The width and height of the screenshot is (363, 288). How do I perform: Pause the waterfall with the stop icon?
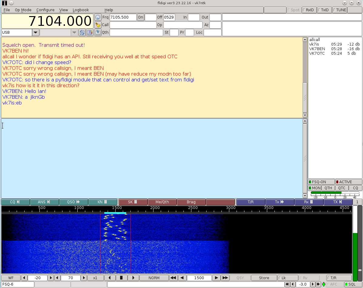[121, 278]
